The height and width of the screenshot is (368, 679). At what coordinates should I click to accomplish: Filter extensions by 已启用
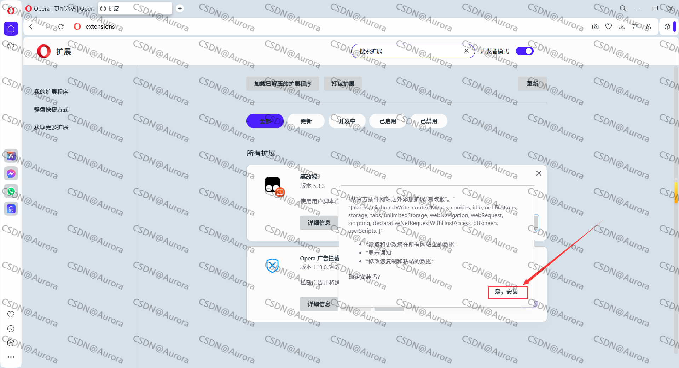pos(388,121)
